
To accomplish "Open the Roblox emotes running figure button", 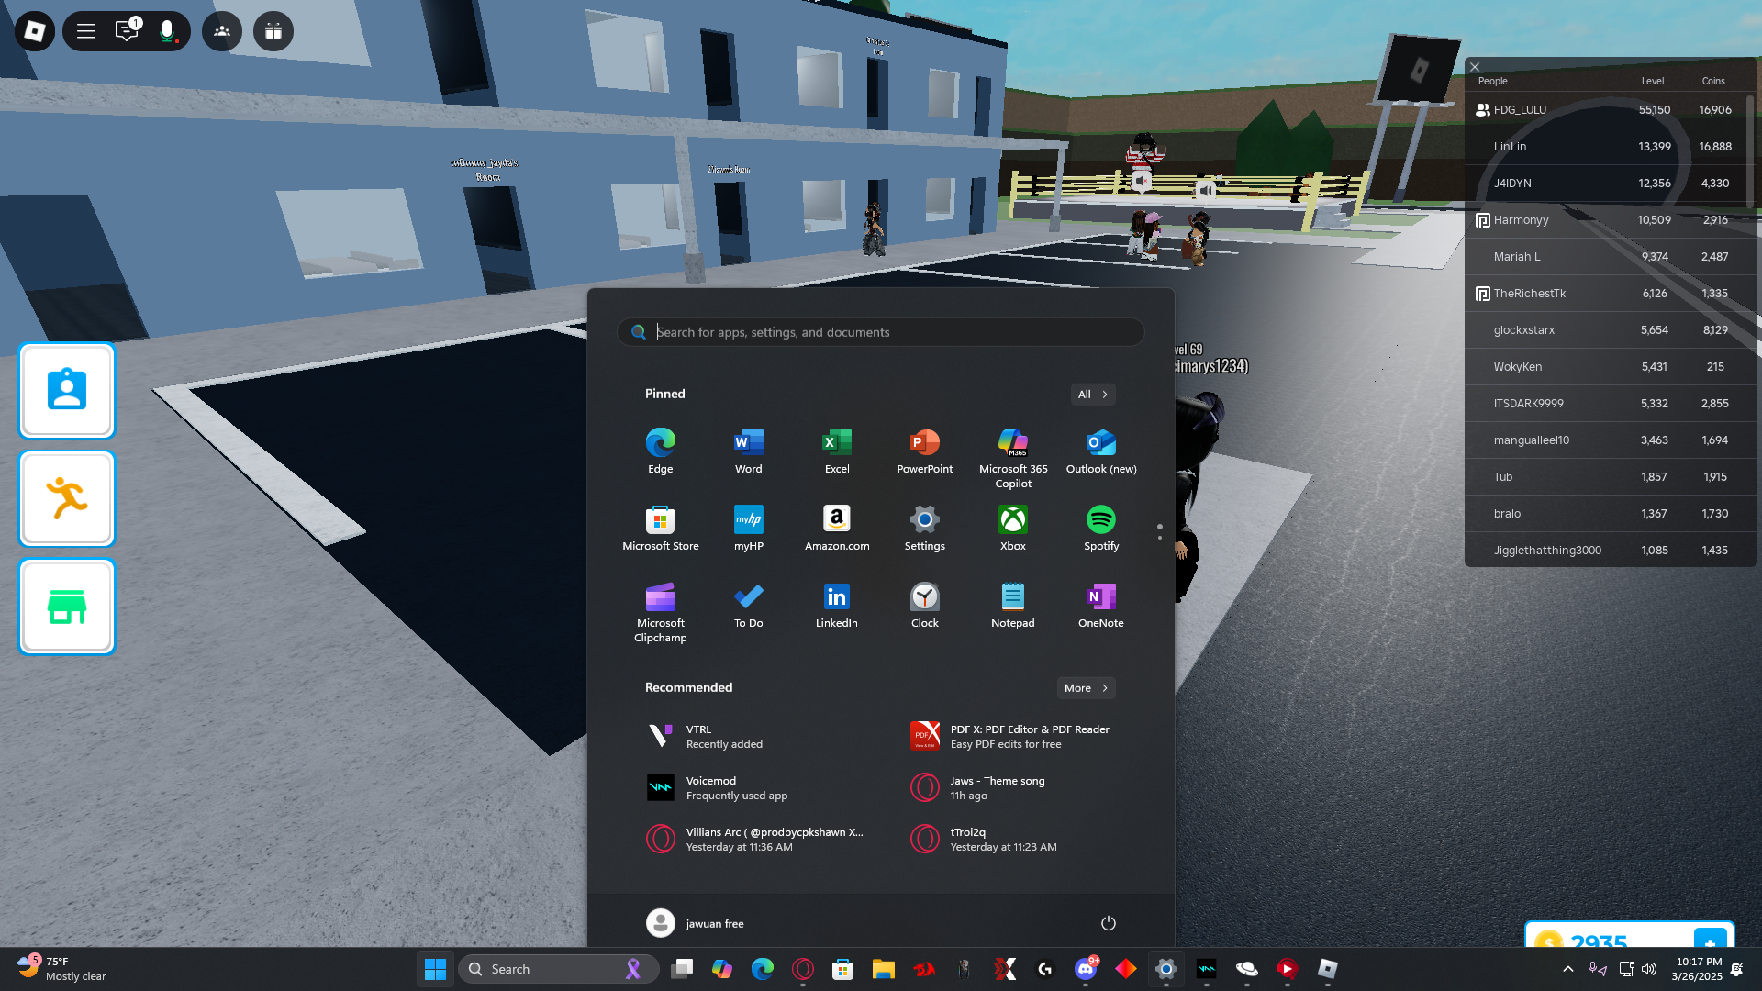I will coord(67,499).
